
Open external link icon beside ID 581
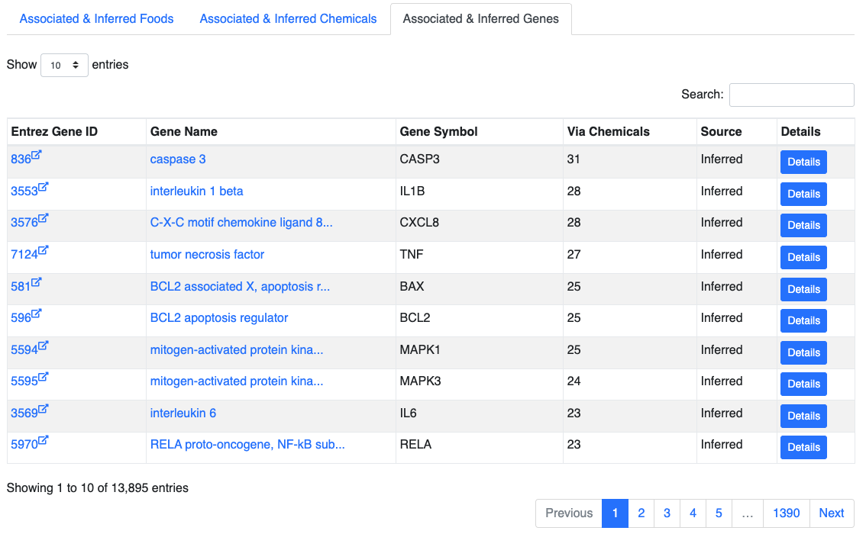pos(37,282)
